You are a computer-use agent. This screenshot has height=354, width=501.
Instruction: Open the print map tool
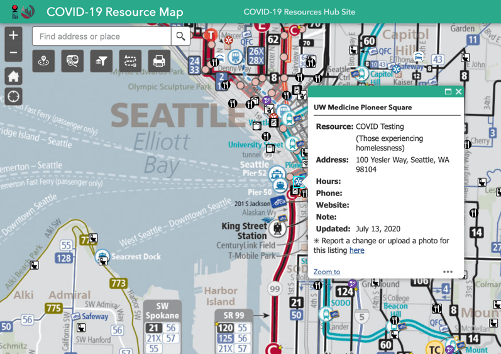[159, 61]
